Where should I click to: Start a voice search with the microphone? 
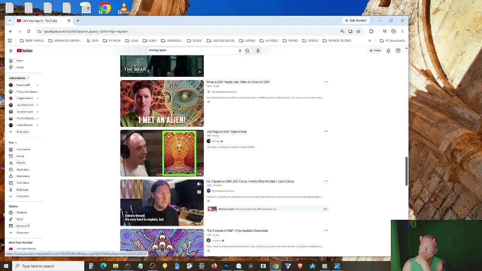click(x=258, y=50)
